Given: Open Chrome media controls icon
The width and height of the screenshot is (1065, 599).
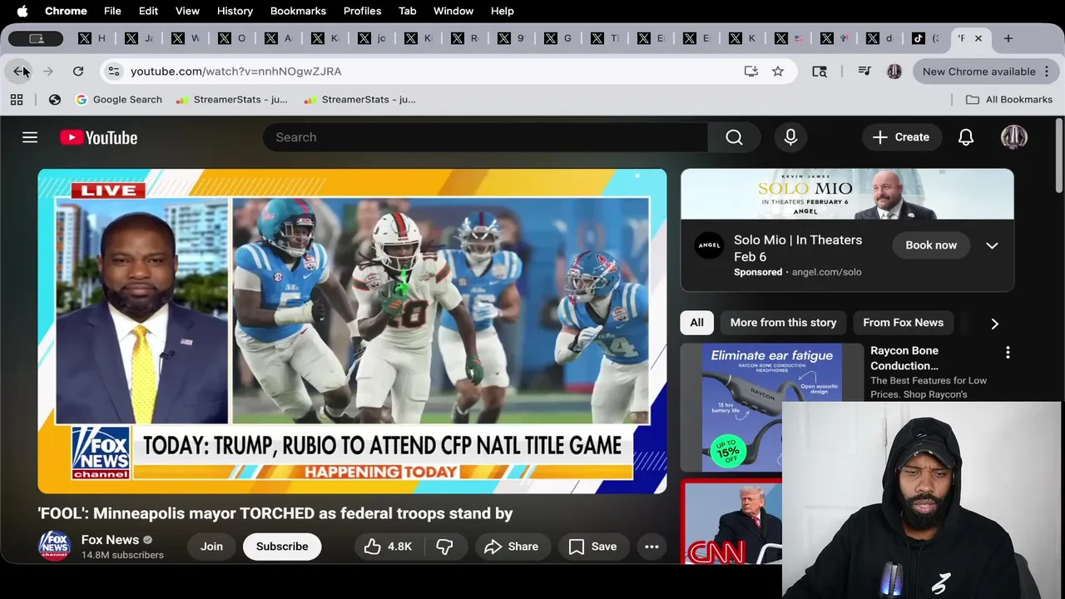Looking at the screenshot, I should [864, 72].
